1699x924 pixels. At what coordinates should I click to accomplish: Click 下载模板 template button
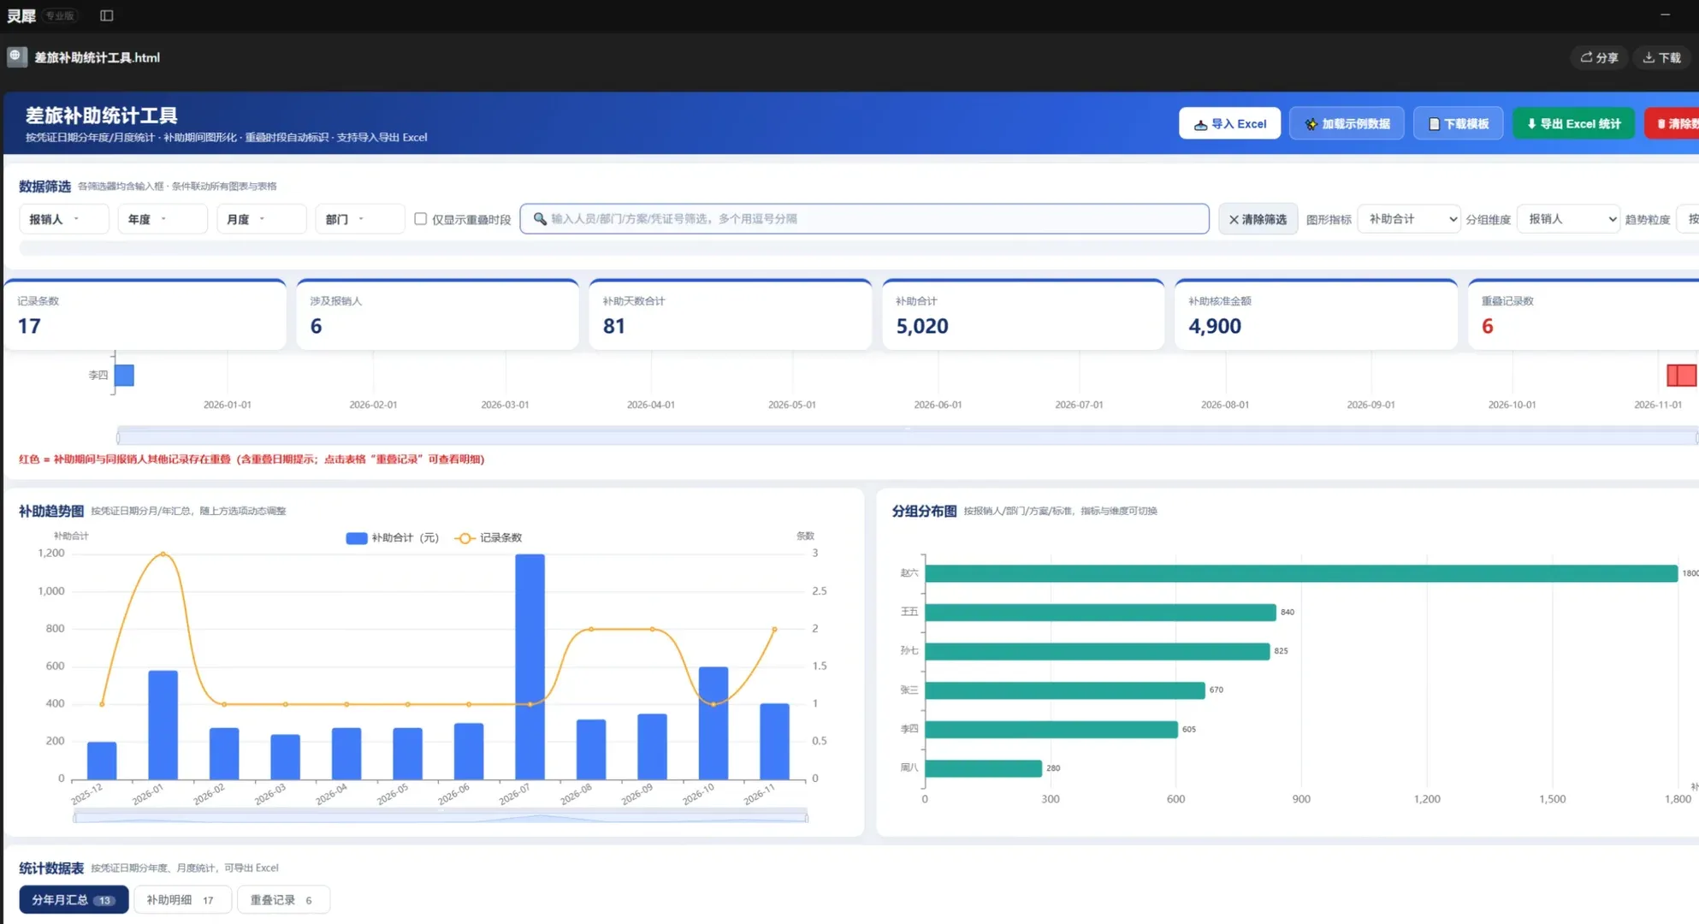1458,123
